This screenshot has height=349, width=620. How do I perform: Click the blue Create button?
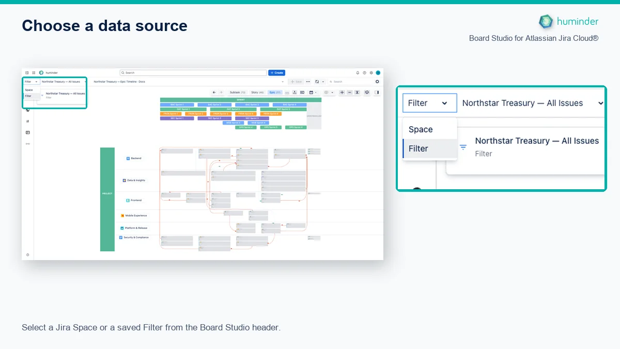pyautogui.click(x=276, y=73)
